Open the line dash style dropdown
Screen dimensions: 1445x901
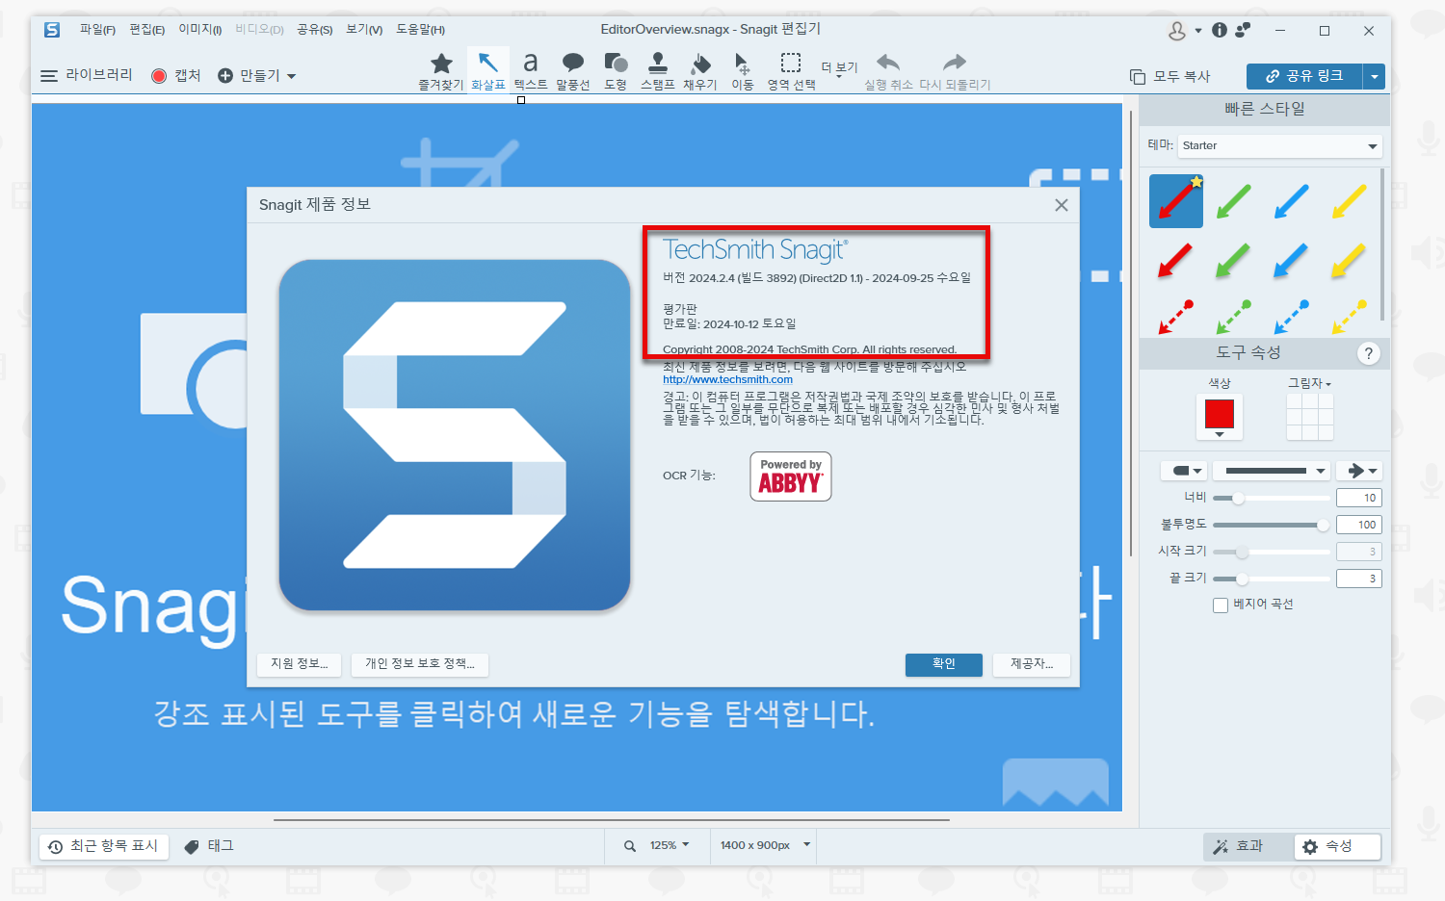1272,471
